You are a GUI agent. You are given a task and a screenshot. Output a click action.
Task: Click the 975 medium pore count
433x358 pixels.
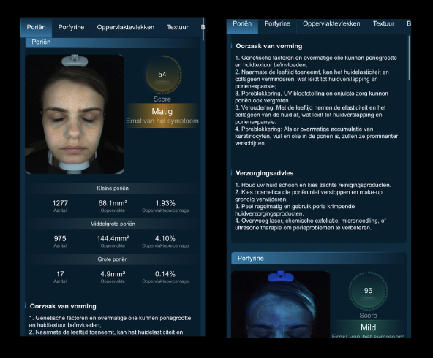[x=60, y=239]
